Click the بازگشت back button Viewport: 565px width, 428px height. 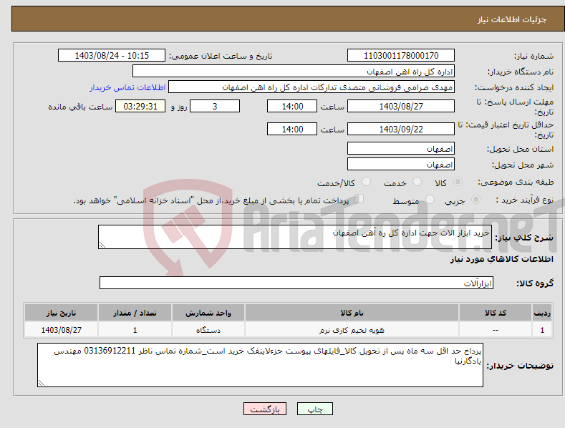coord(265,409)
